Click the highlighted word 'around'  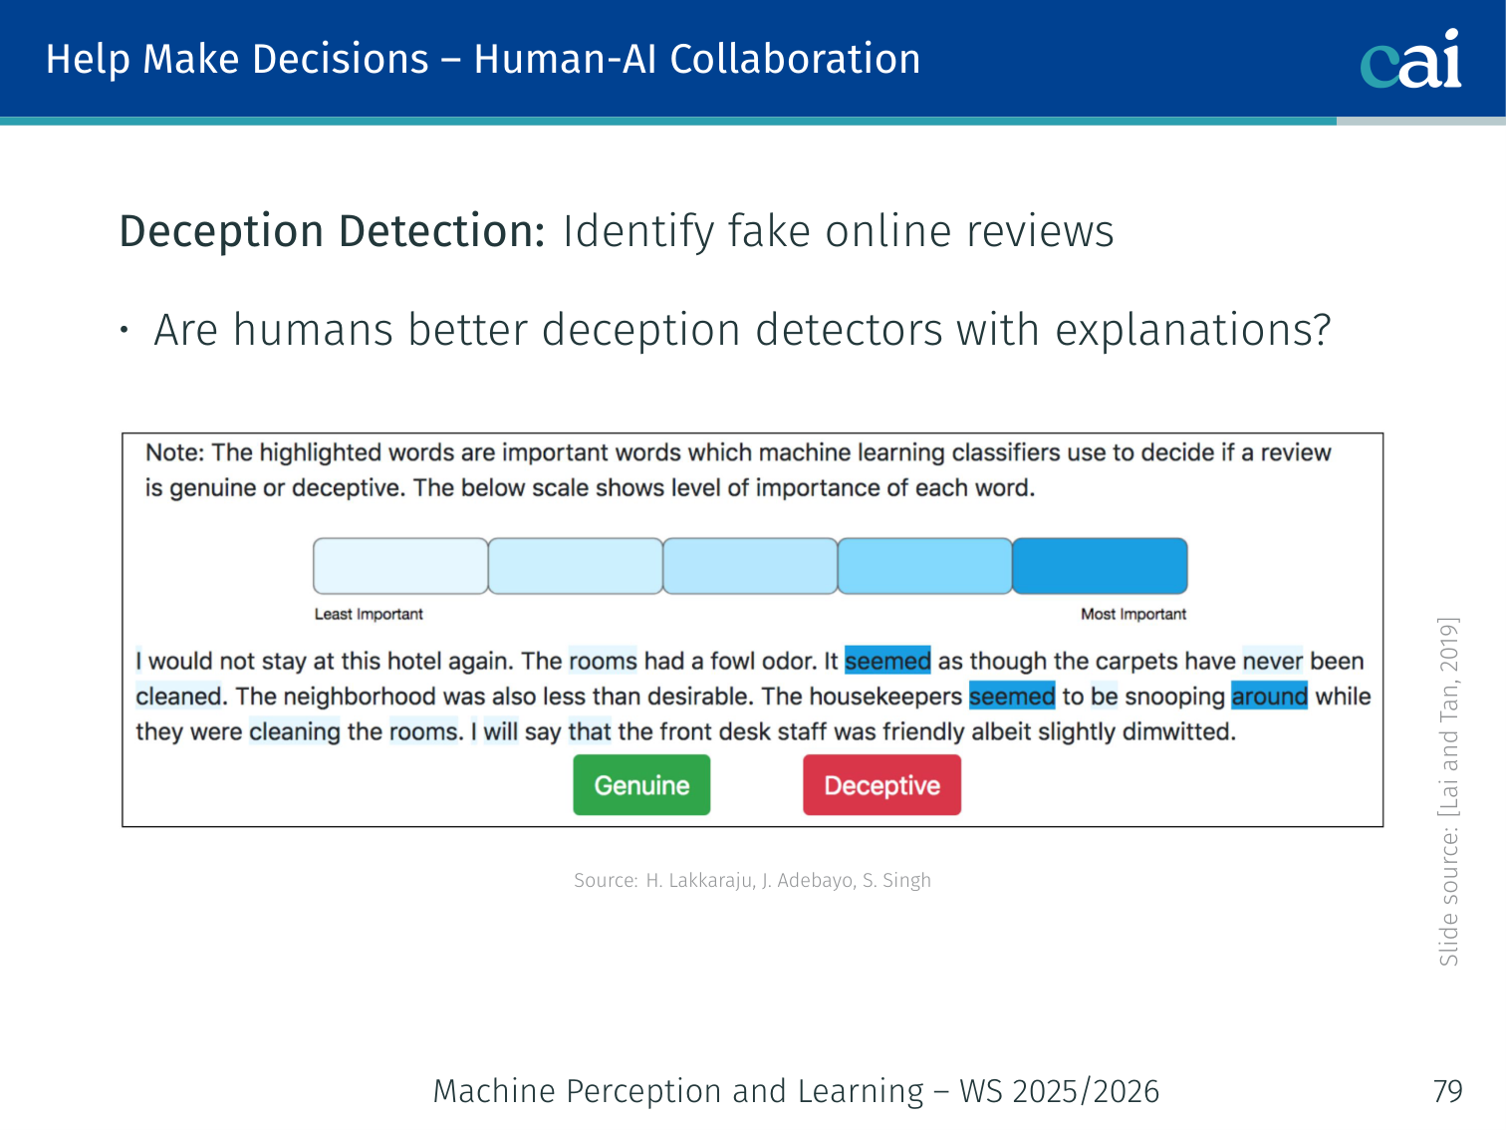click(x=1269, y=697)
